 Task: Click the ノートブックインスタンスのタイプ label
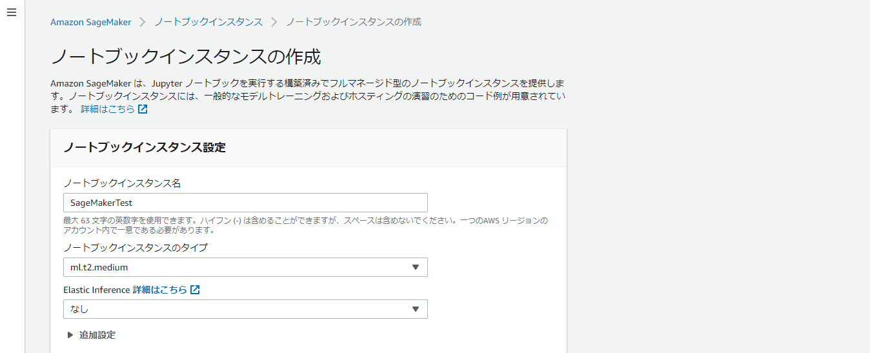(x=136, y=248)
